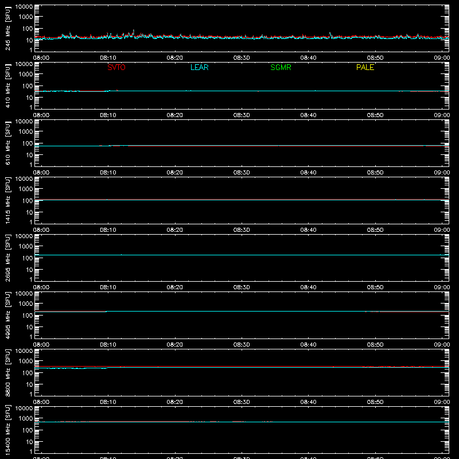
Task: Click the green SGMR legend label
Action: click(281, 67)
